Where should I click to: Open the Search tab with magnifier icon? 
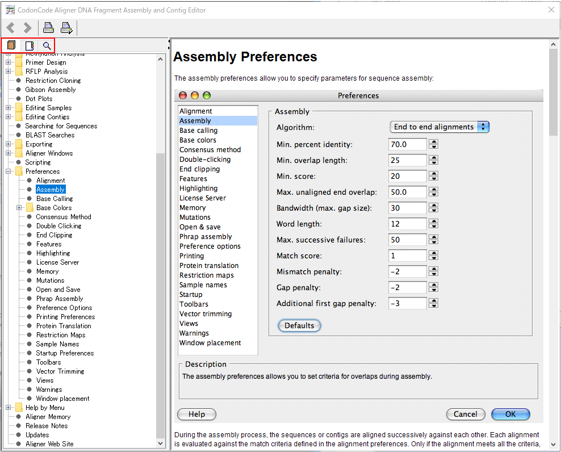(47, 45)
